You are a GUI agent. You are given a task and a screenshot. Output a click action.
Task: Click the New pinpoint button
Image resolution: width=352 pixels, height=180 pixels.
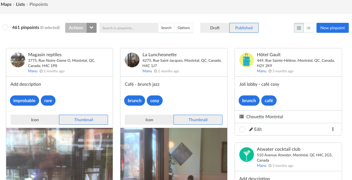pos(332,28)
